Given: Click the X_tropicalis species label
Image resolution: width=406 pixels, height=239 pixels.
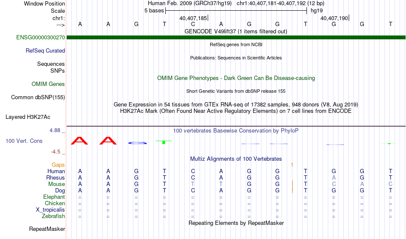Looking at the screenshot, I should click(x=50, y=210).
